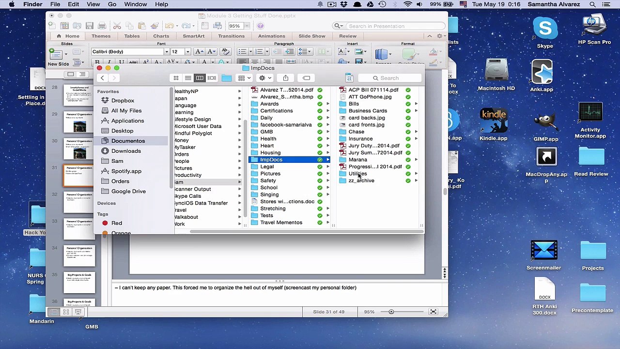The height and width of the screenshot is (349, 620).
Task: Open Applications from Finder sidebar
Action: click(x=127, y=121)
